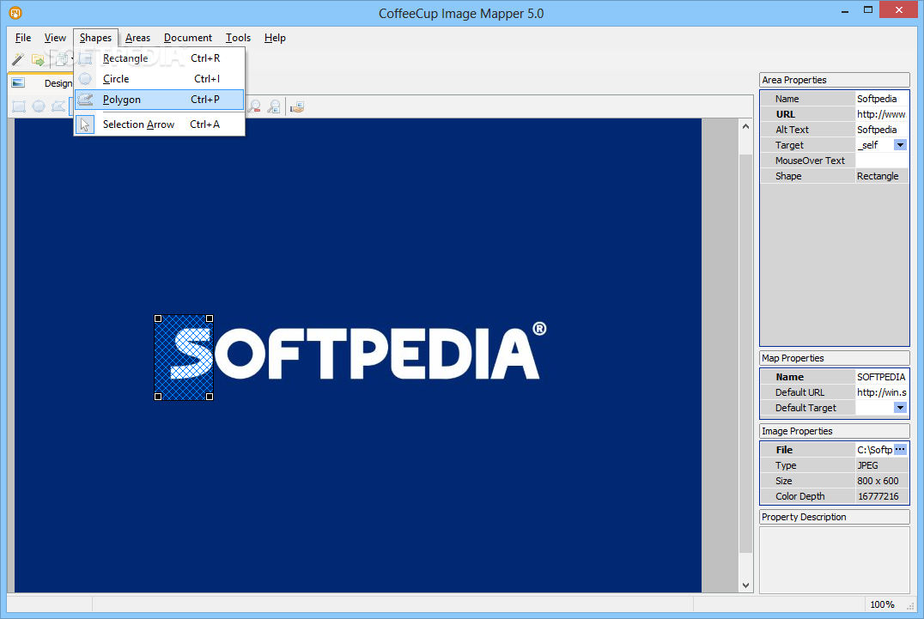Close the open Shapes menu
This screenshot has width=924, height=619.
pyautogui.click(x=95, y=38)
